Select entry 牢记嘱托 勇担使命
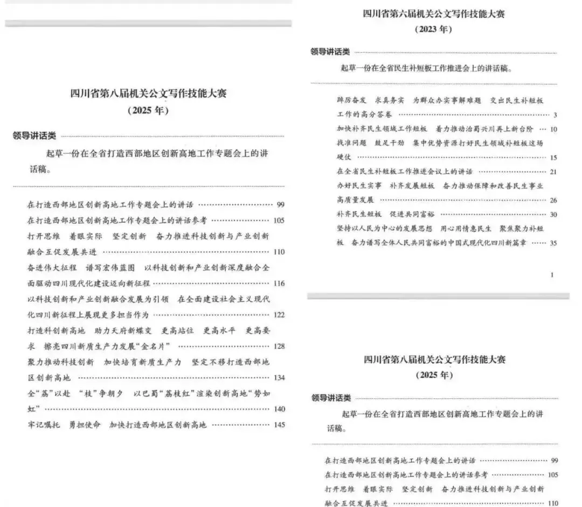 (x=156, y=425)
